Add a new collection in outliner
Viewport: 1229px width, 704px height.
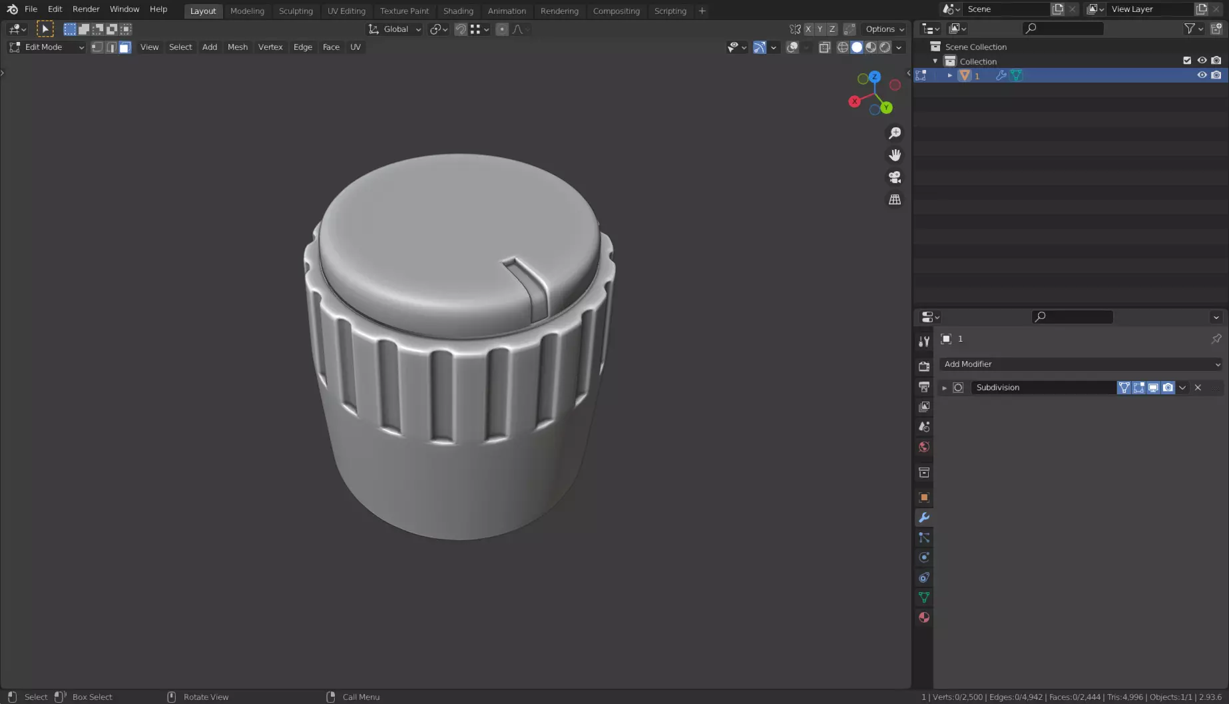click(1216, 29)
